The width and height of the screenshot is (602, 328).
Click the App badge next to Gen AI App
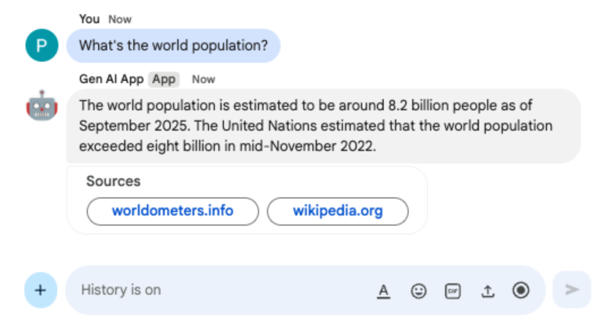tap(164, 79)
